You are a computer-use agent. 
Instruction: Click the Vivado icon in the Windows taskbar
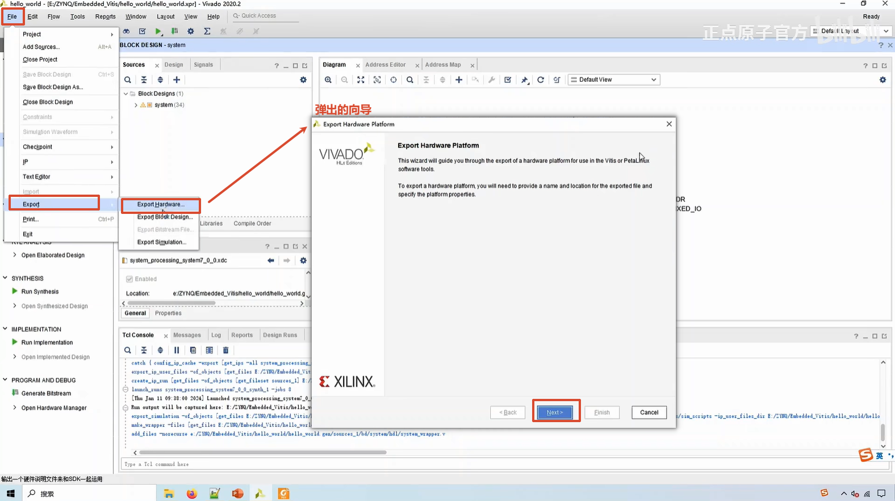(260, 494)
